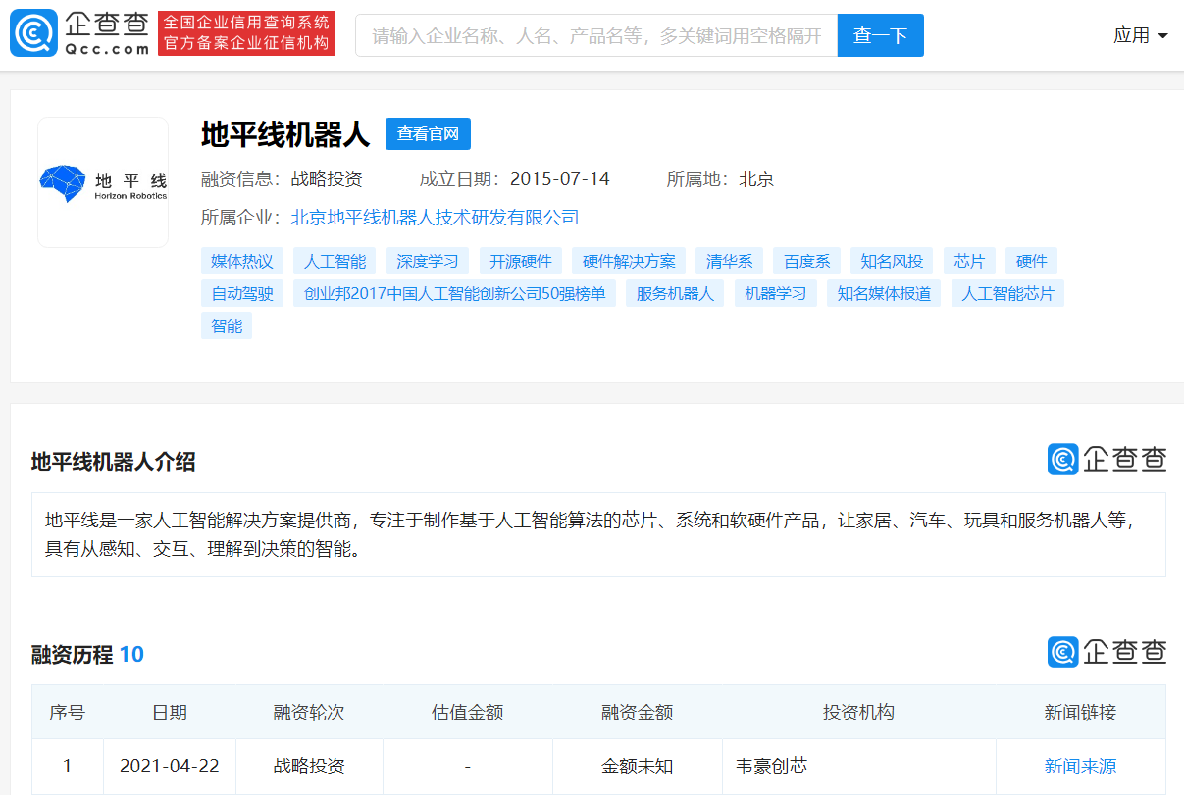
Task: Select the first-row 人工智能 tag
Action: [335, 261]
